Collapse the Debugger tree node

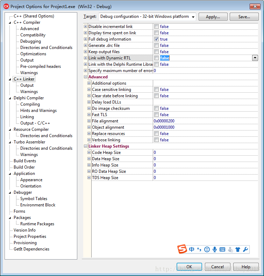[10, 193]
